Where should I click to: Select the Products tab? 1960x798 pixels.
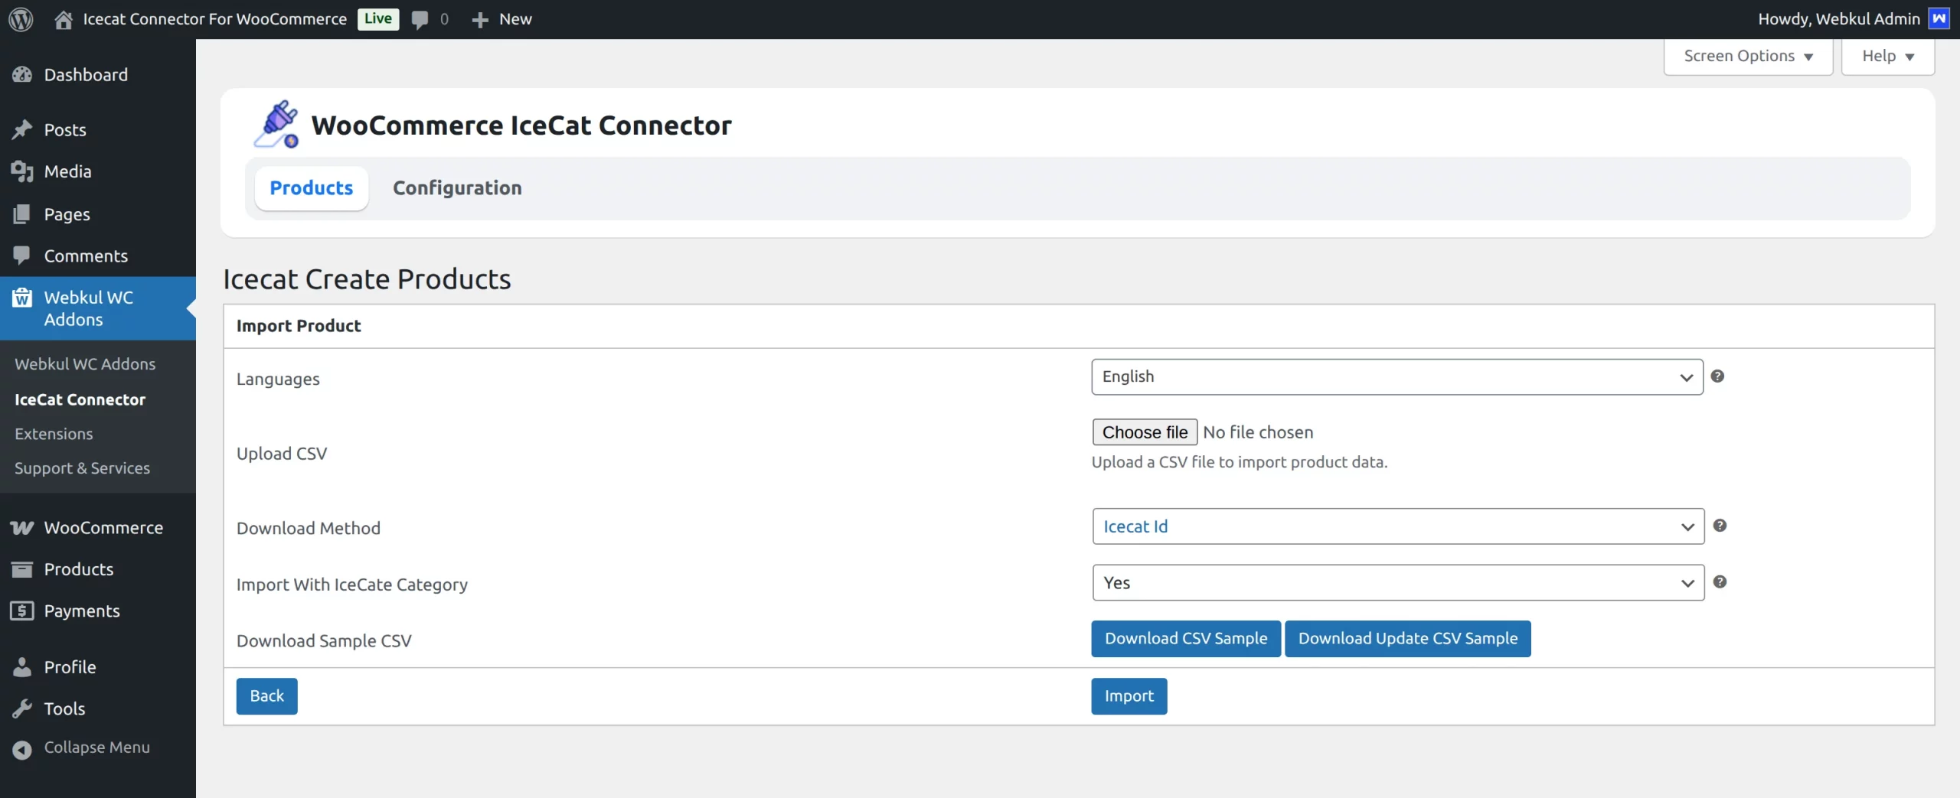(x=312, y=188)
